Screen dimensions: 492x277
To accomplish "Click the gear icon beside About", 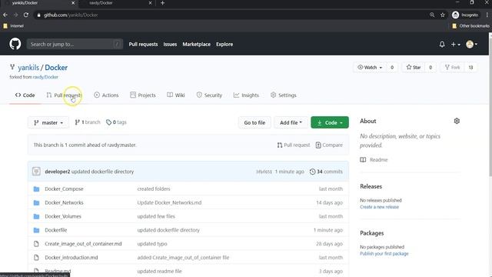I will coord(457,121).
